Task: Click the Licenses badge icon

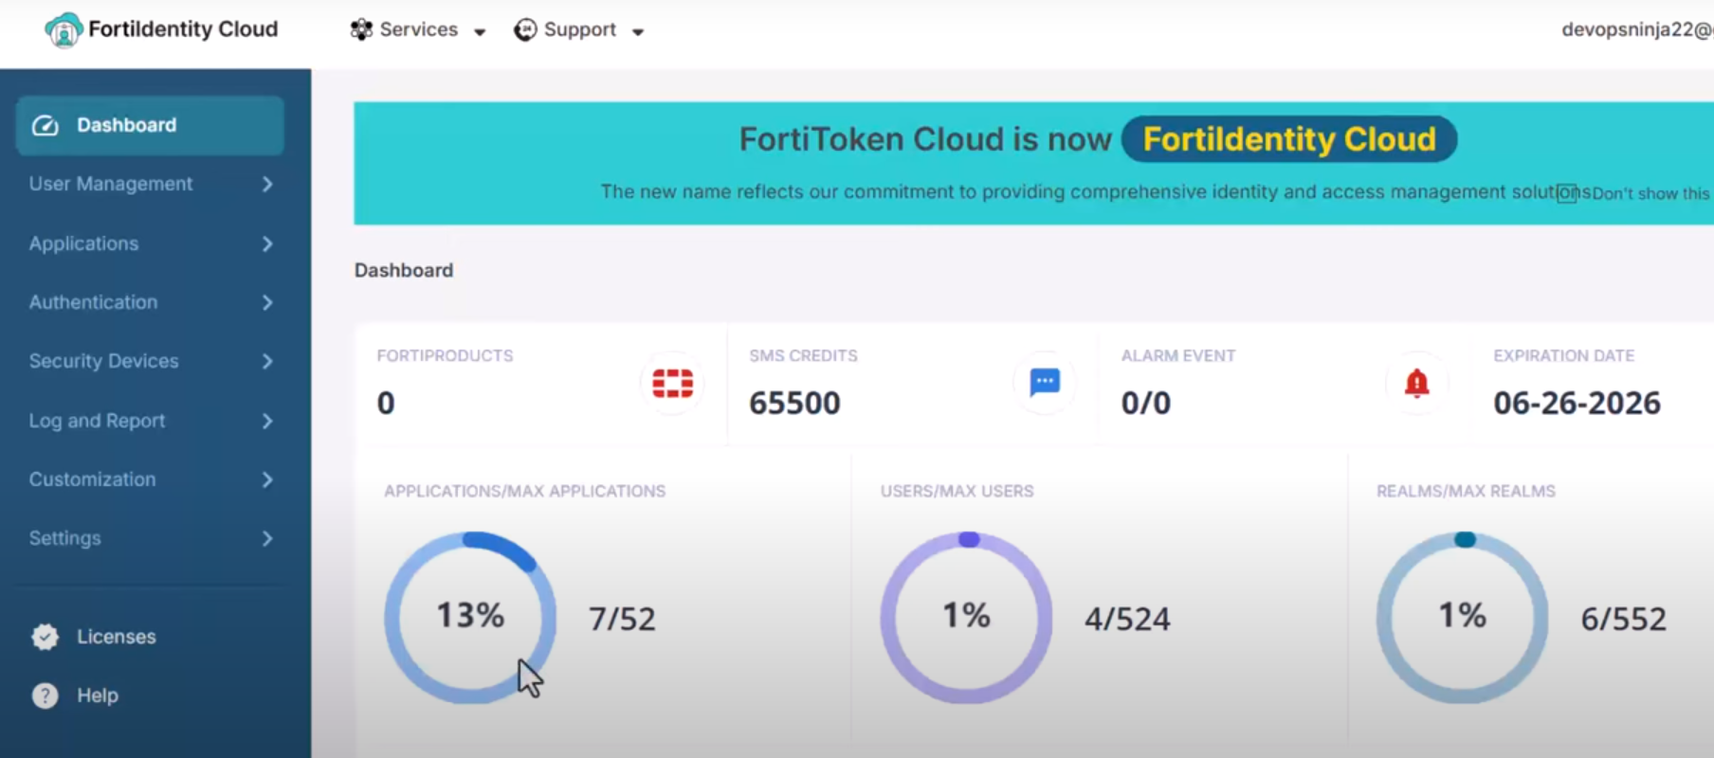Action: [45, 637]
